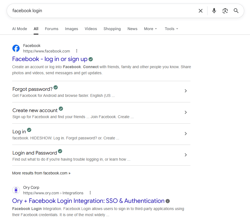The height and width of the screenshot is (223, 250).
Task: Expand the Login and Password chevron
Action: click(x=186, y=155)
